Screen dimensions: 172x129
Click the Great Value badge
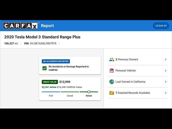[x=50, y=82]
